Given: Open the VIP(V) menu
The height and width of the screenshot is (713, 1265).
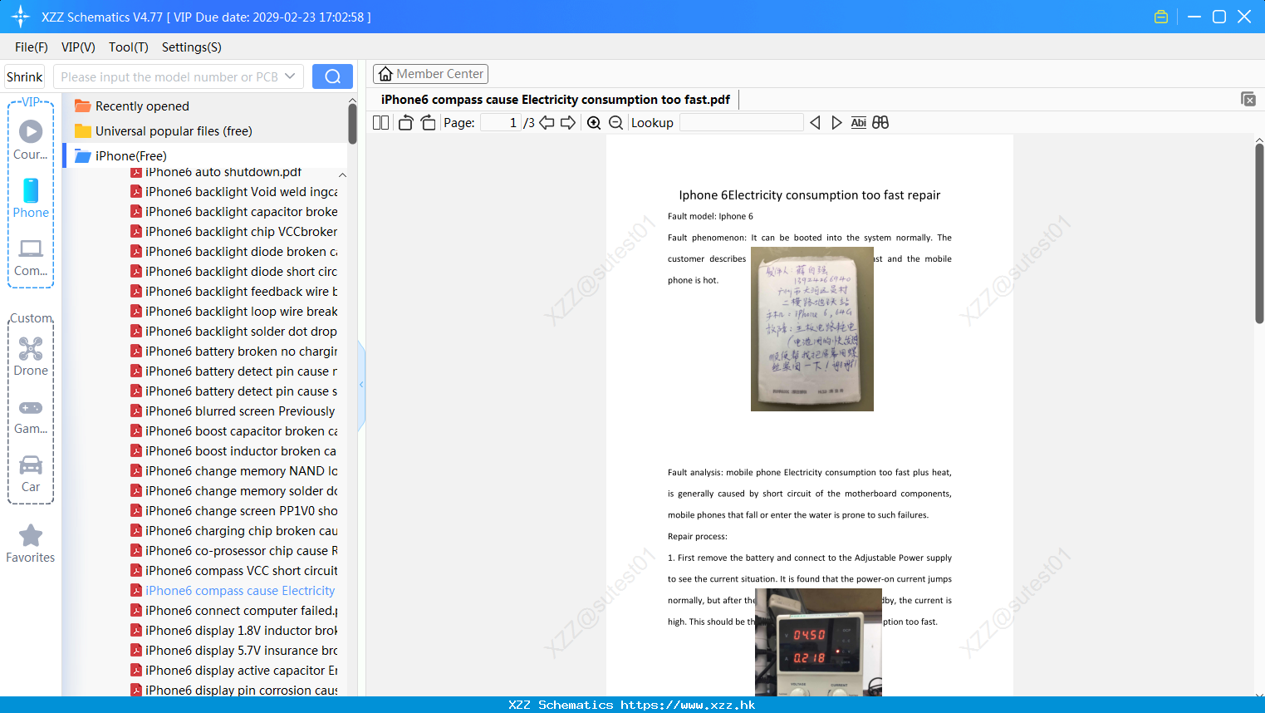Looking at the screenshot, I should 78,47.
